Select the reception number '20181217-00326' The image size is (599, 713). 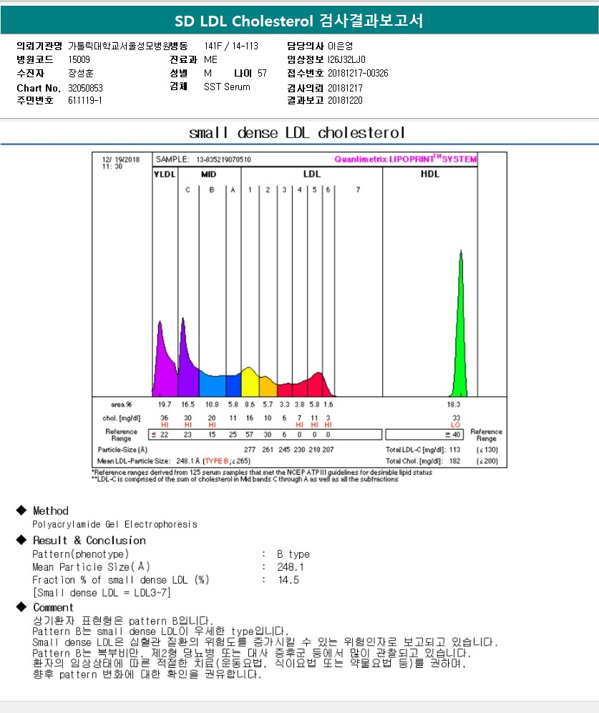pyautogui.click(x=358, y=73)
